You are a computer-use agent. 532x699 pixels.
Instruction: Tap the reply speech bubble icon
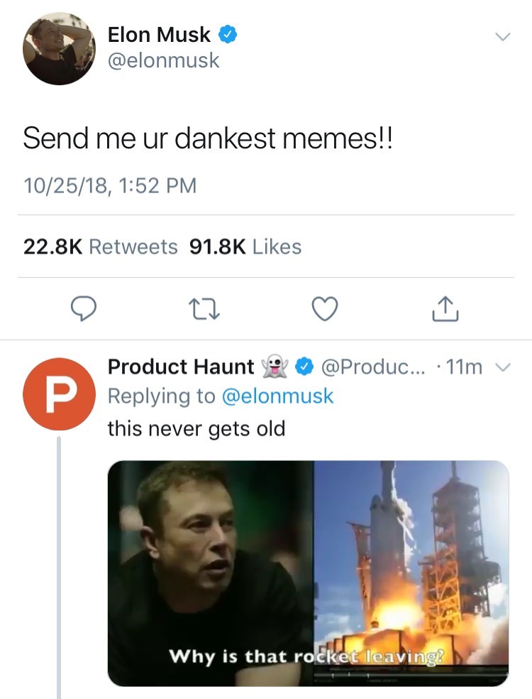(84, 308)
